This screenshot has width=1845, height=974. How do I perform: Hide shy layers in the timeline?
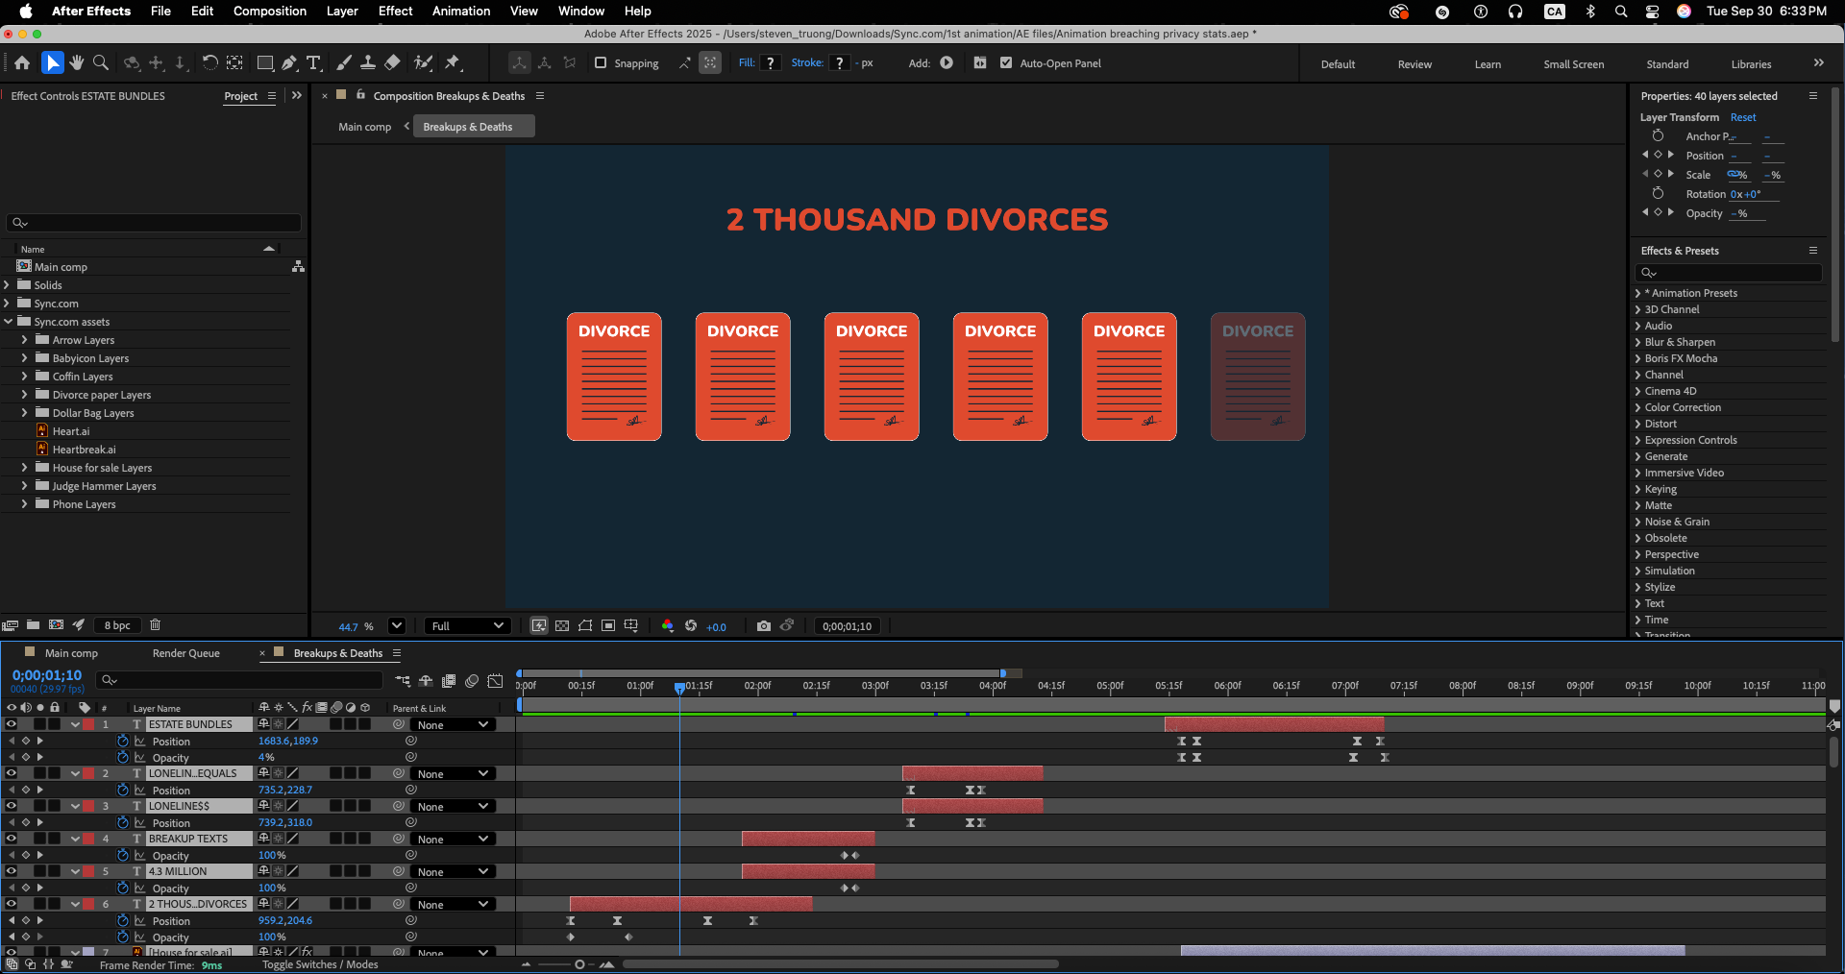click(426, 681)
